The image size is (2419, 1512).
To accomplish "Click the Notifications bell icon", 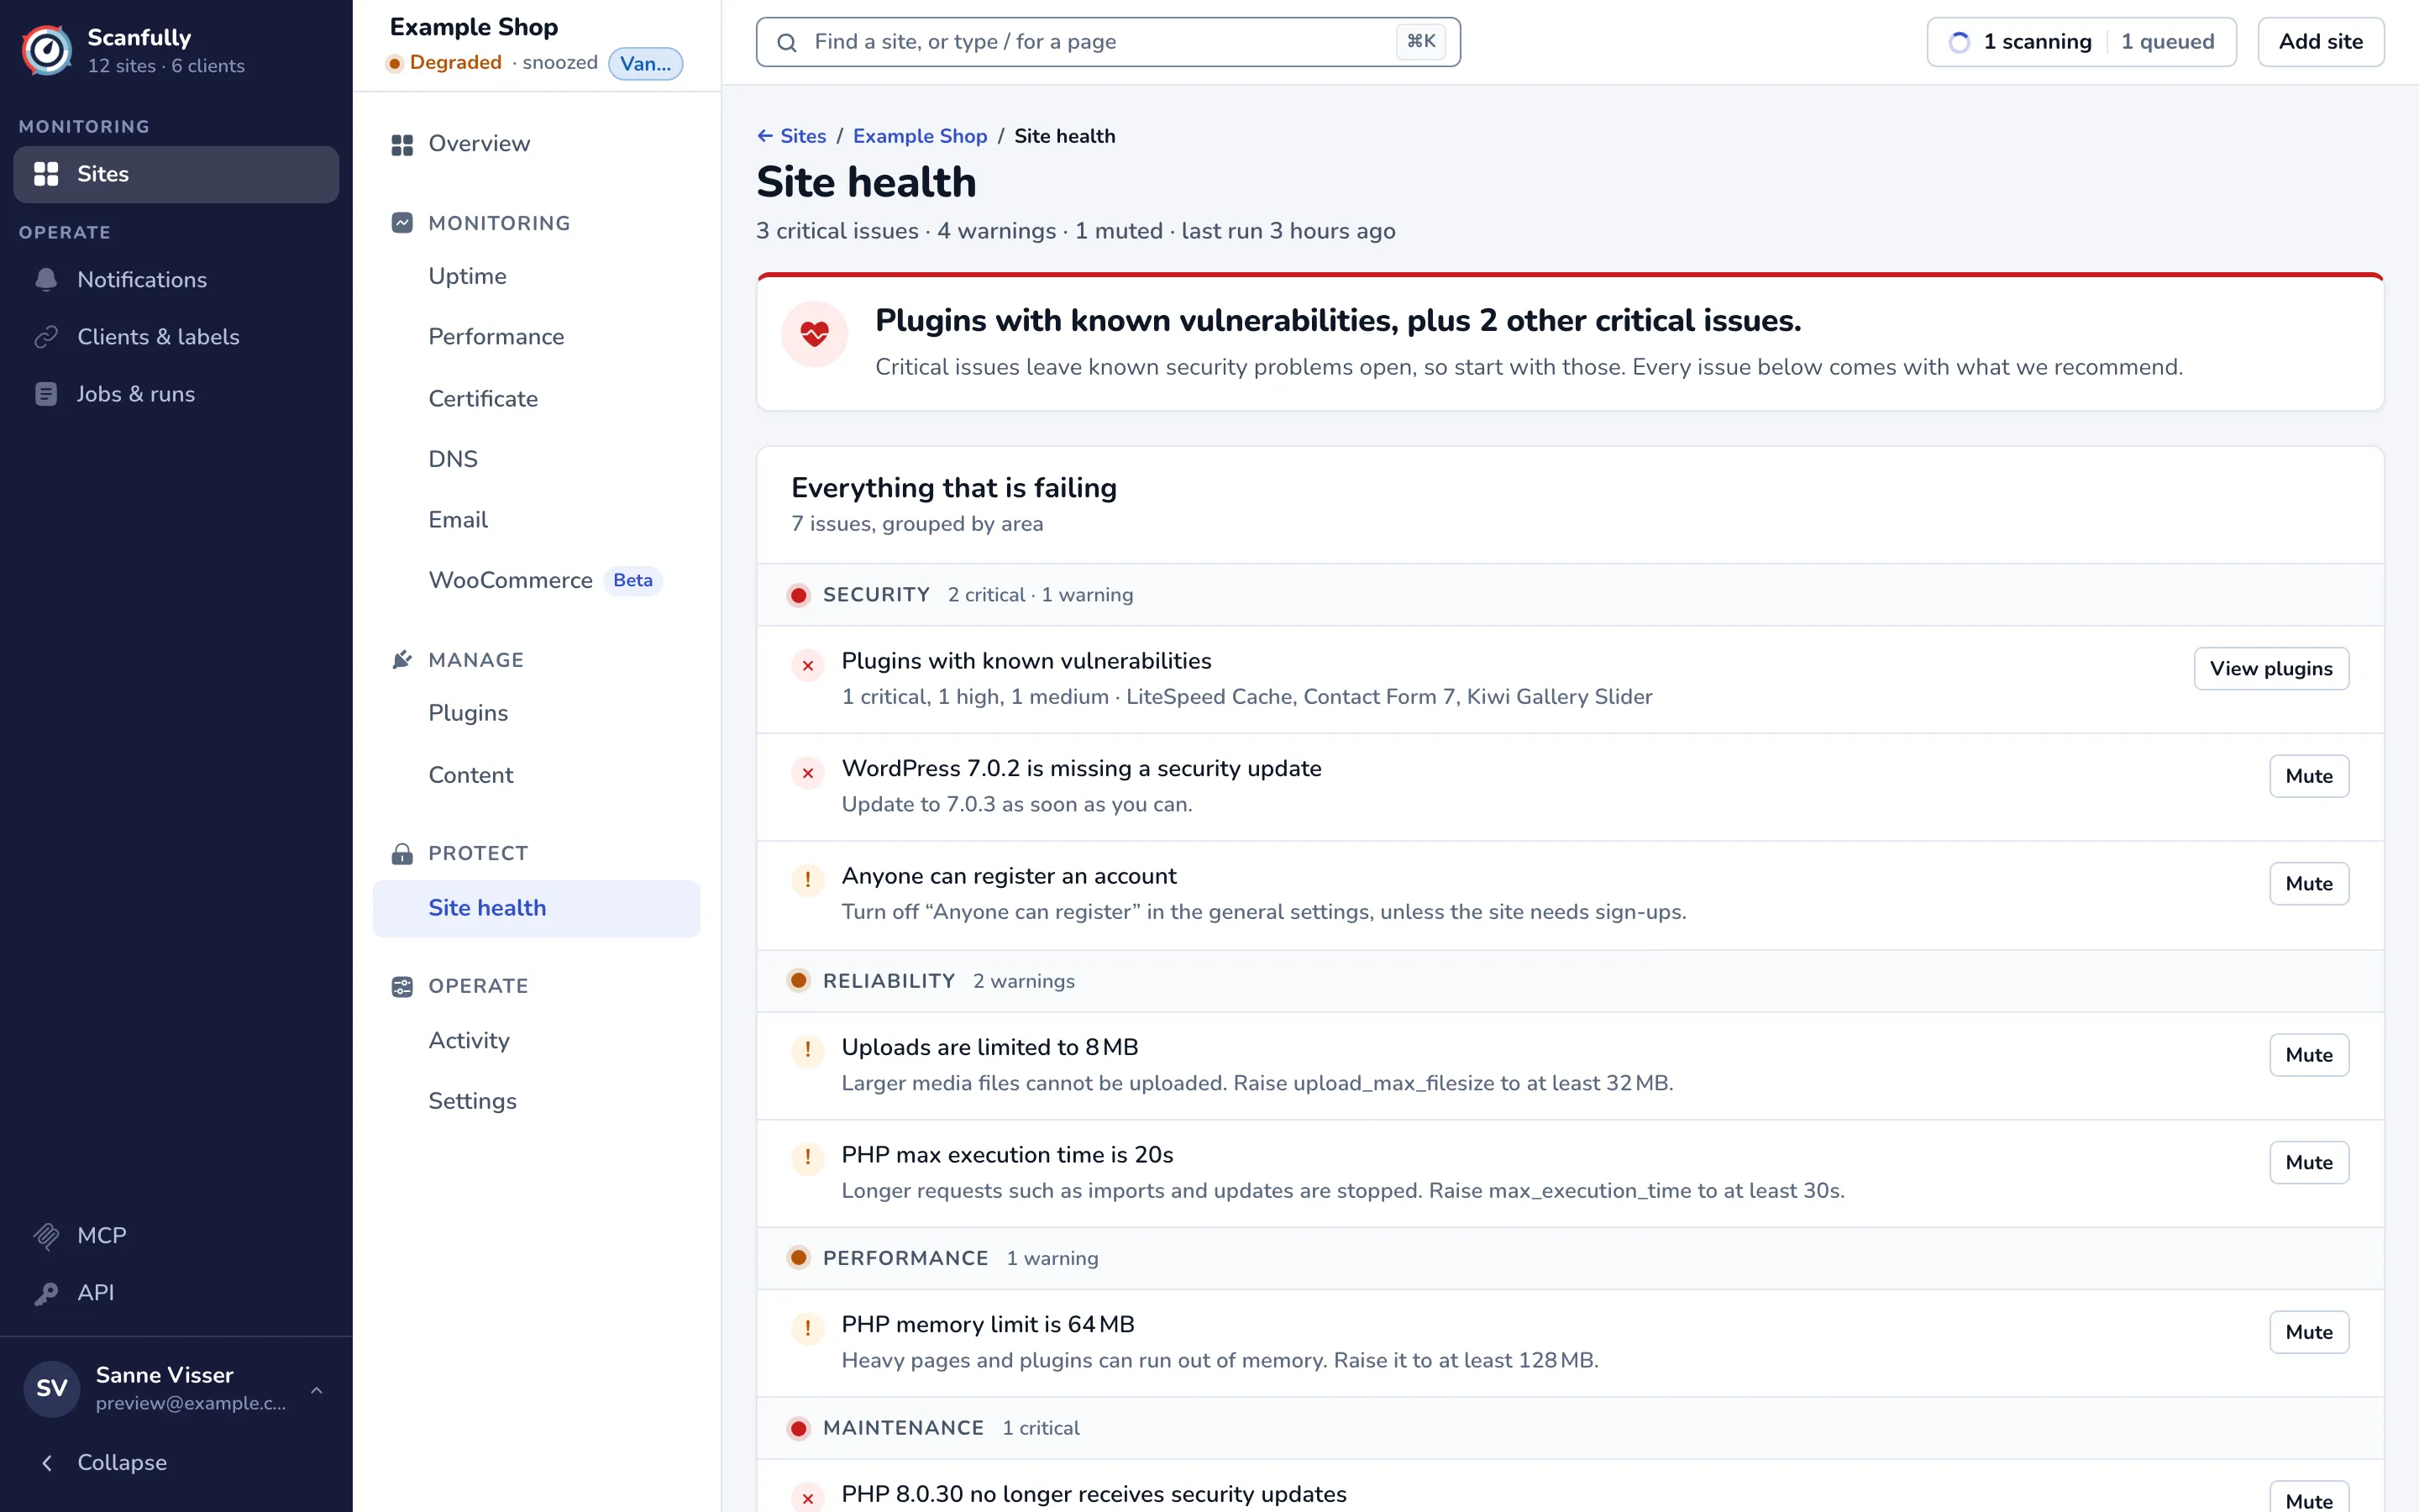I will (46, 279).
